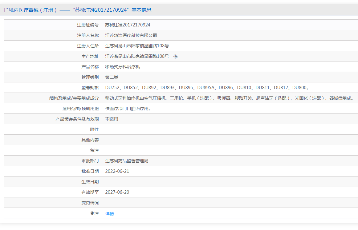Screen dimensions: 358x230
Task: Click the lightbulb icon beside 注
Action: point(92,213)
